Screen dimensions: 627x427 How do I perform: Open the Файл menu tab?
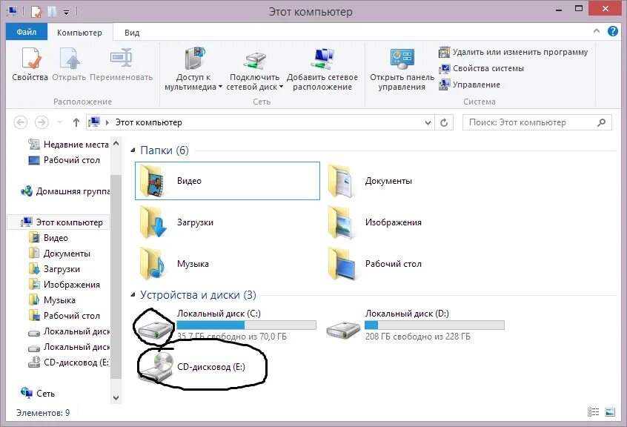(x=27, y=32)
